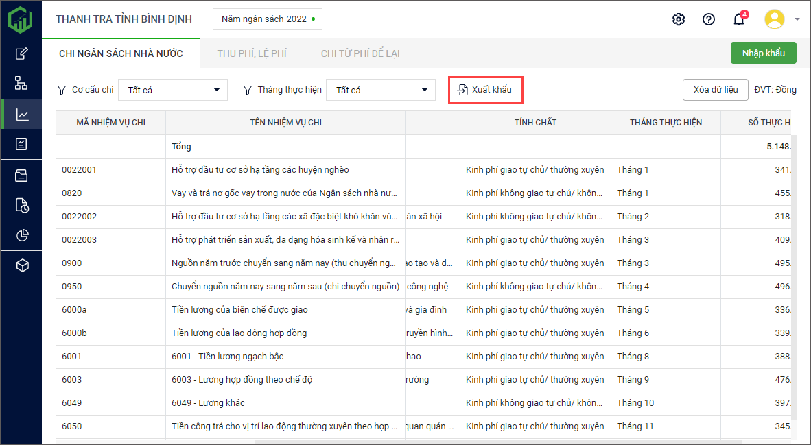Open the pie chart sidebar icon
Image resolution: width=811 pixels, height=445 pixels.
pos(21,235)
